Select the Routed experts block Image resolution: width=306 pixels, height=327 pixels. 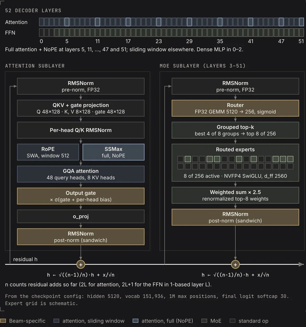tap(235, 163)
